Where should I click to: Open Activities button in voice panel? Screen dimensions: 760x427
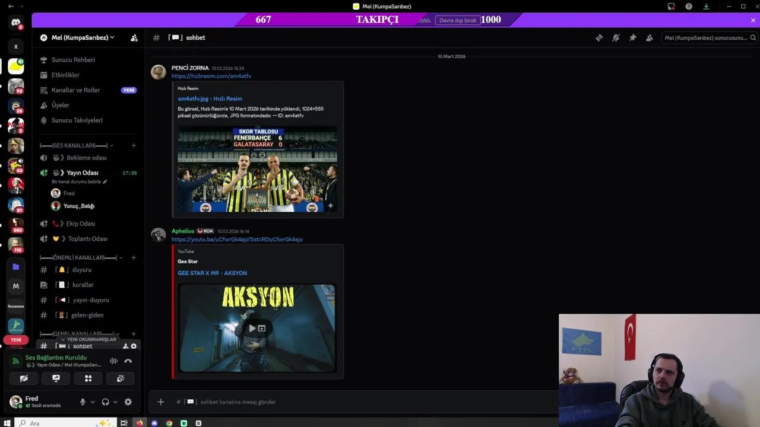point(88,378)
